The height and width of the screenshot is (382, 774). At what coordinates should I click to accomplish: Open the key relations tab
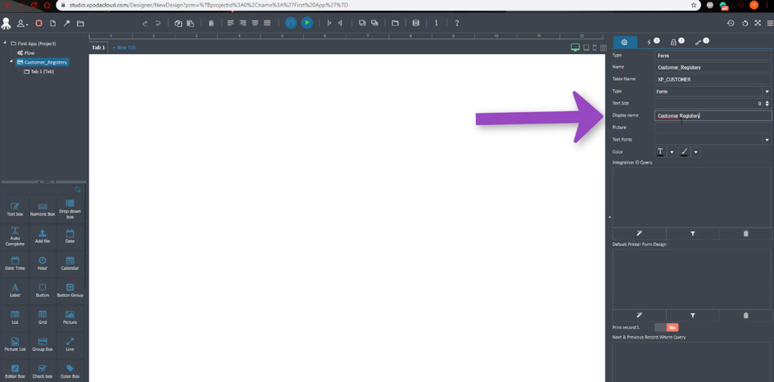click(x=700, y=42)
